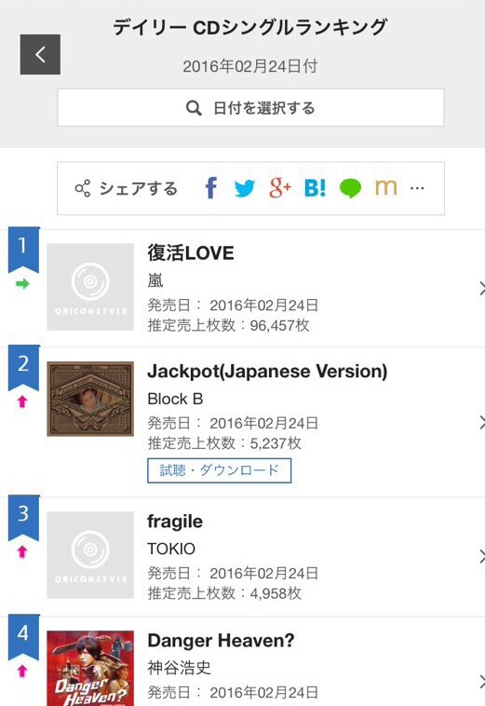Click the 試聴・ダウンロード button

[x=219, y=470]
